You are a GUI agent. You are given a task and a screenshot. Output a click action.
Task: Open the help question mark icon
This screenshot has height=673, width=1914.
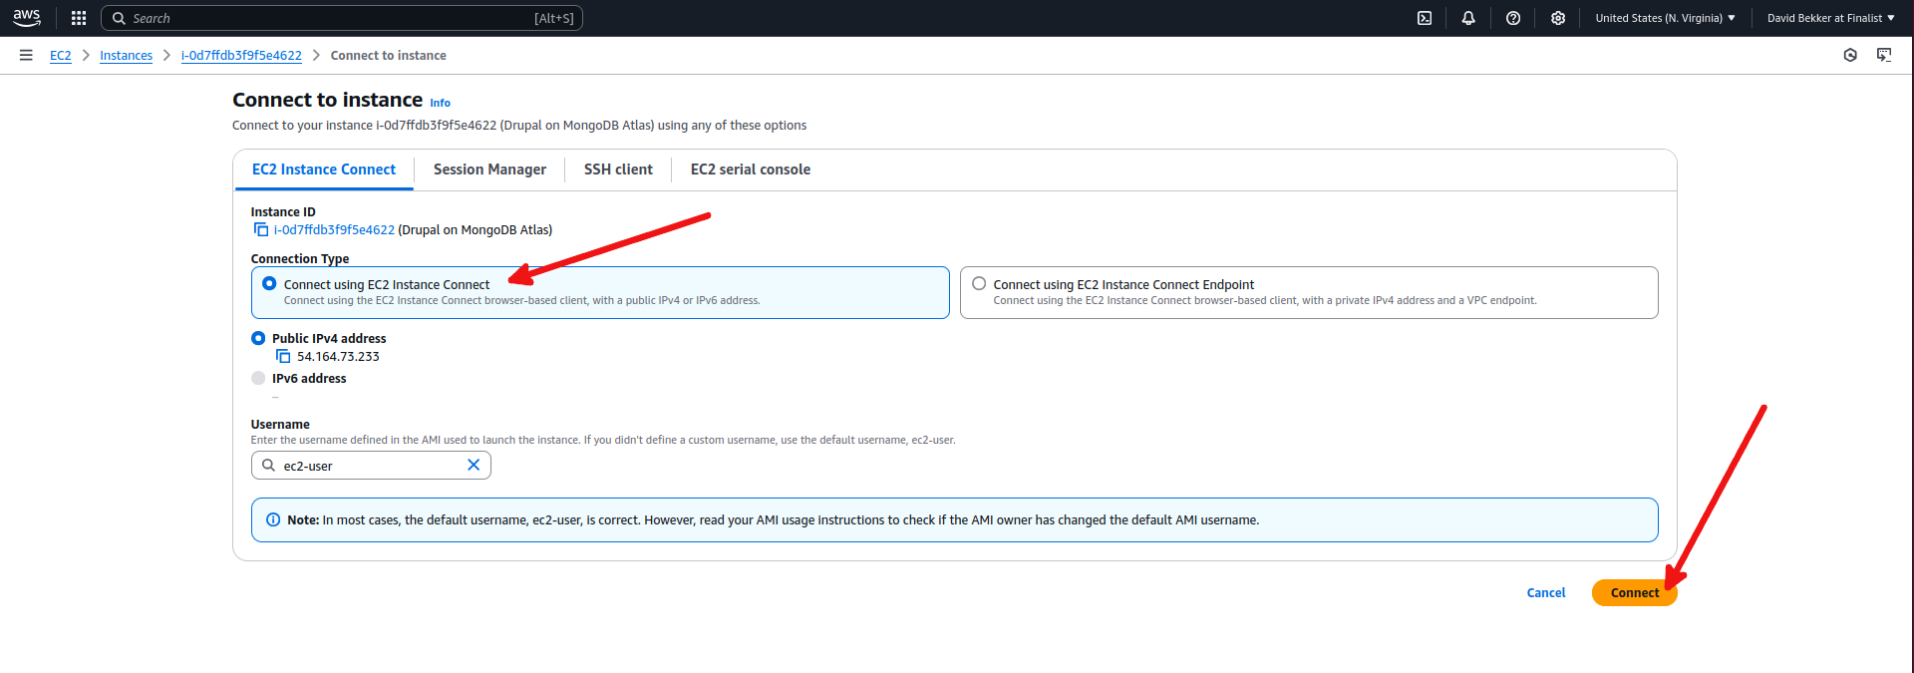point(1513,18)
